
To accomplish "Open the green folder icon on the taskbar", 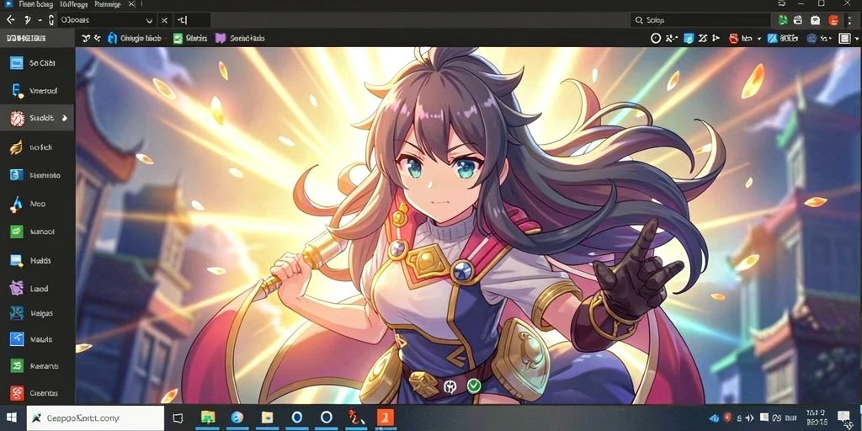I will (208, 418).
